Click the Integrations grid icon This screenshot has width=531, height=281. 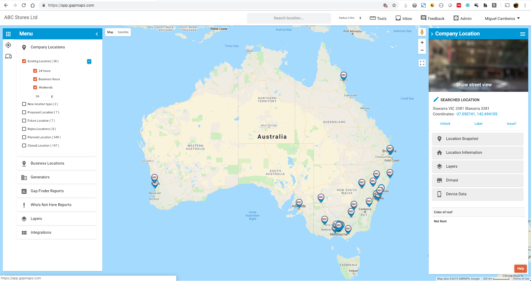point(24,233)
